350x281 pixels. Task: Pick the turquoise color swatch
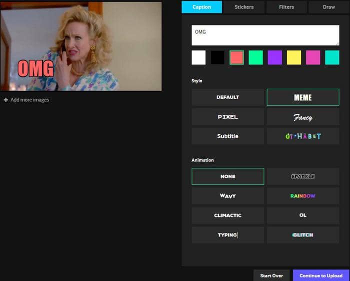(332, 58)
